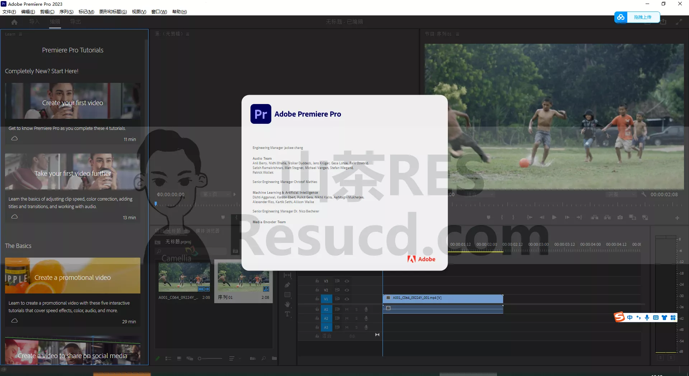The image size is (689, 376).
Task: Toggle V3 track output eye
Action: tap(347, 281)
